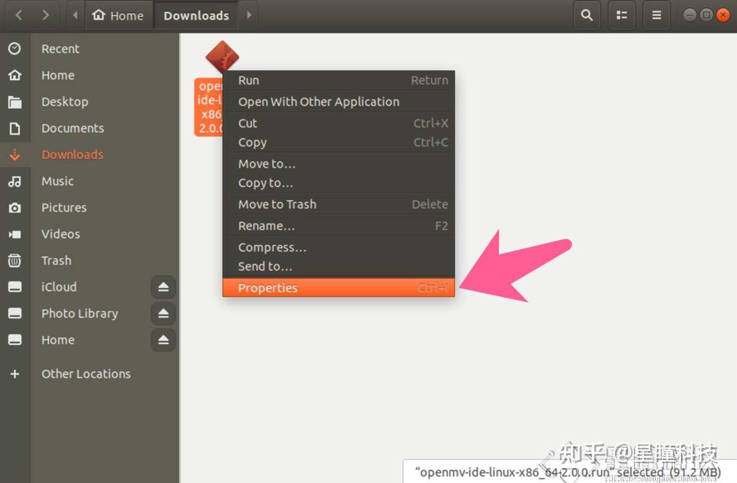Click the Trash icon in the sidebar
Image resolution: width=737 pixels, height=483 pixels.
[16, 260]
